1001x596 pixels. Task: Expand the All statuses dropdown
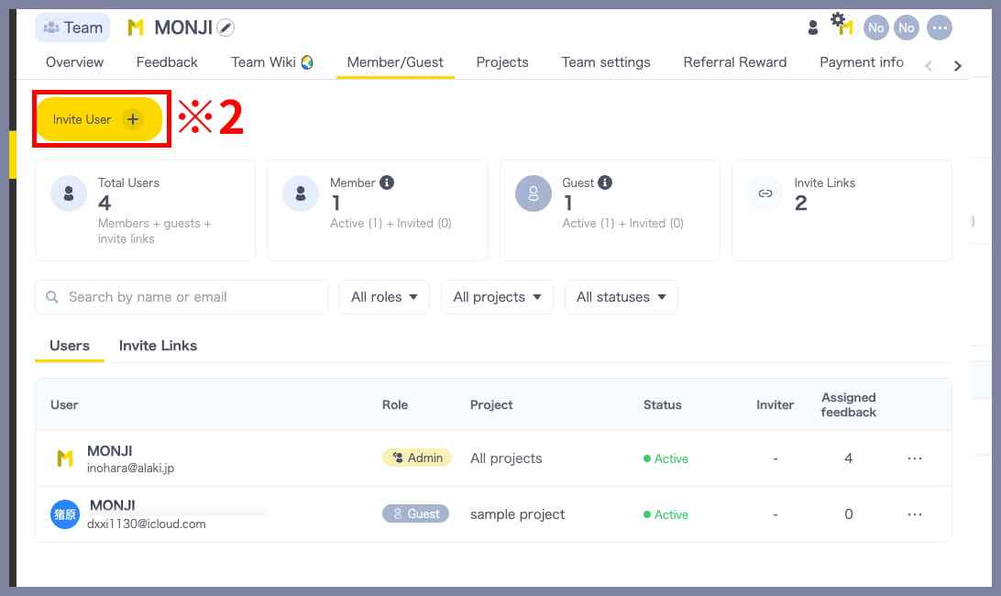621,297
